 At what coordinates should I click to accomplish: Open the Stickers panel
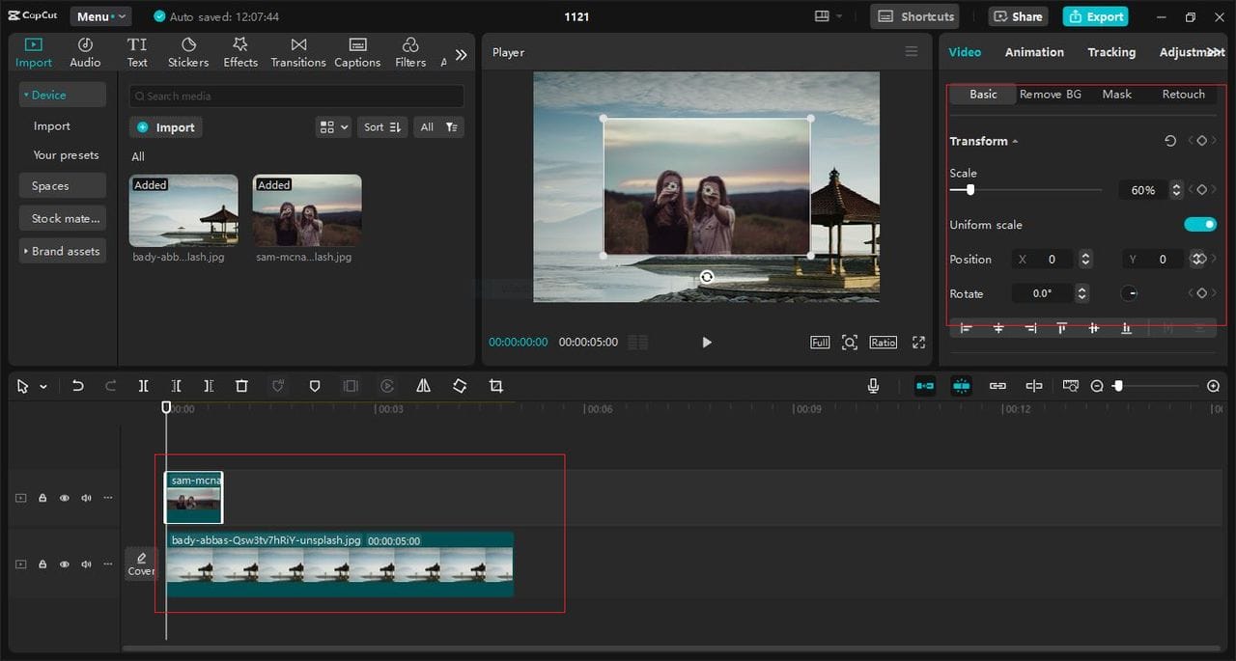click(187, 50)
